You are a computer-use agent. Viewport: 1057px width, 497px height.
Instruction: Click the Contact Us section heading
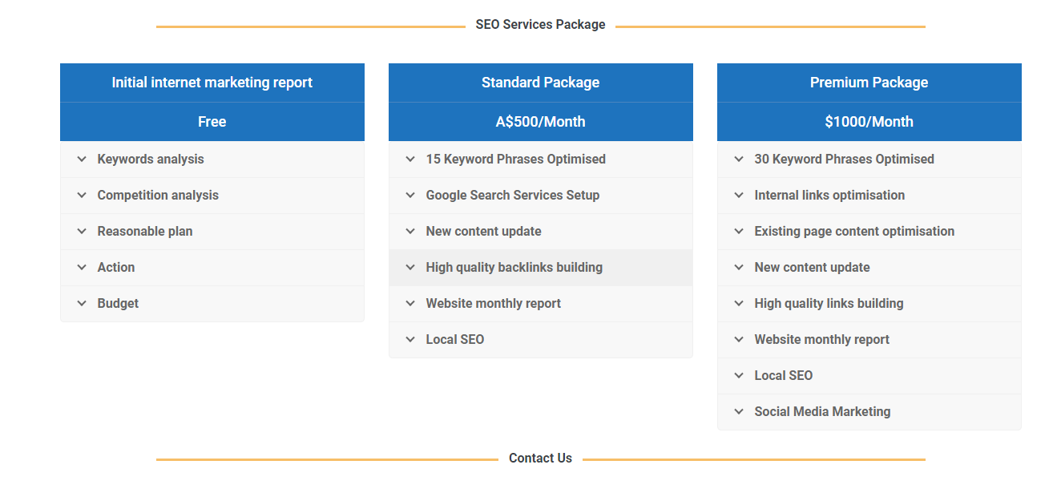coord(540,459)
